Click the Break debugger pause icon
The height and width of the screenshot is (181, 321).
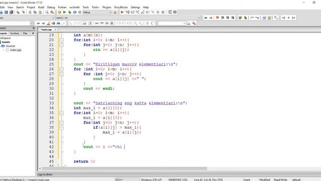pyautogui.click(x=158, y=12)
